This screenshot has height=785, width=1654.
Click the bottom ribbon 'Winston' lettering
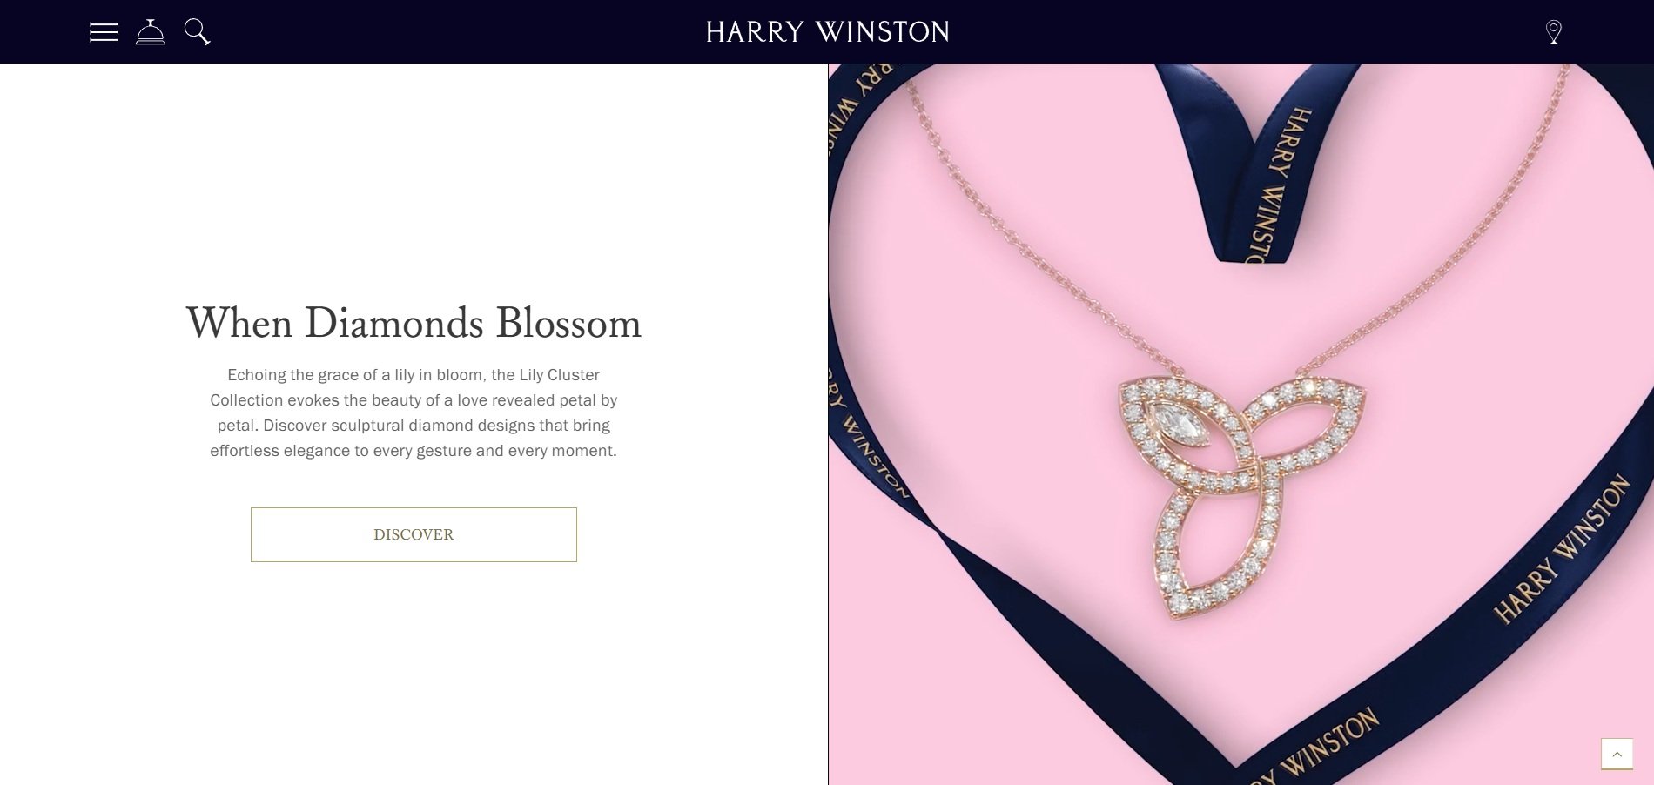click(x=1329, y=742)
